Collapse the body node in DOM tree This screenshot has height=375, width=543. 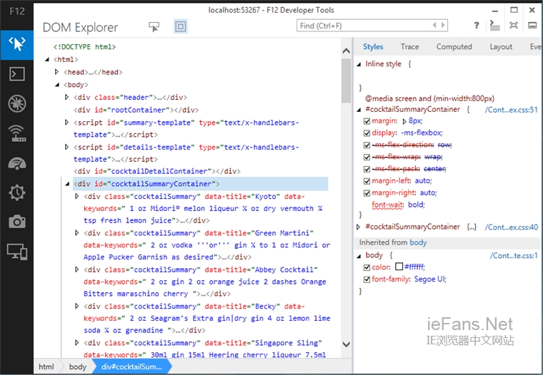(x=57, y=85)
